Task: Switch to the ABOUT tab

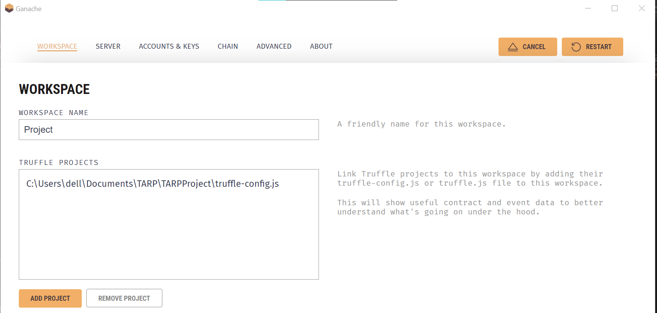Action: tap(321, 46)
